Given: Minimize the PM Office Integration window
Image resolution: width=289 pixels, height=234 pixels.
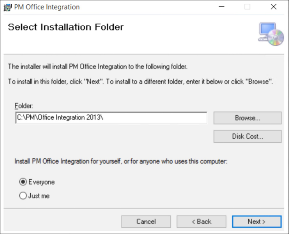Looking at the screenshot, I should point(221,7).
